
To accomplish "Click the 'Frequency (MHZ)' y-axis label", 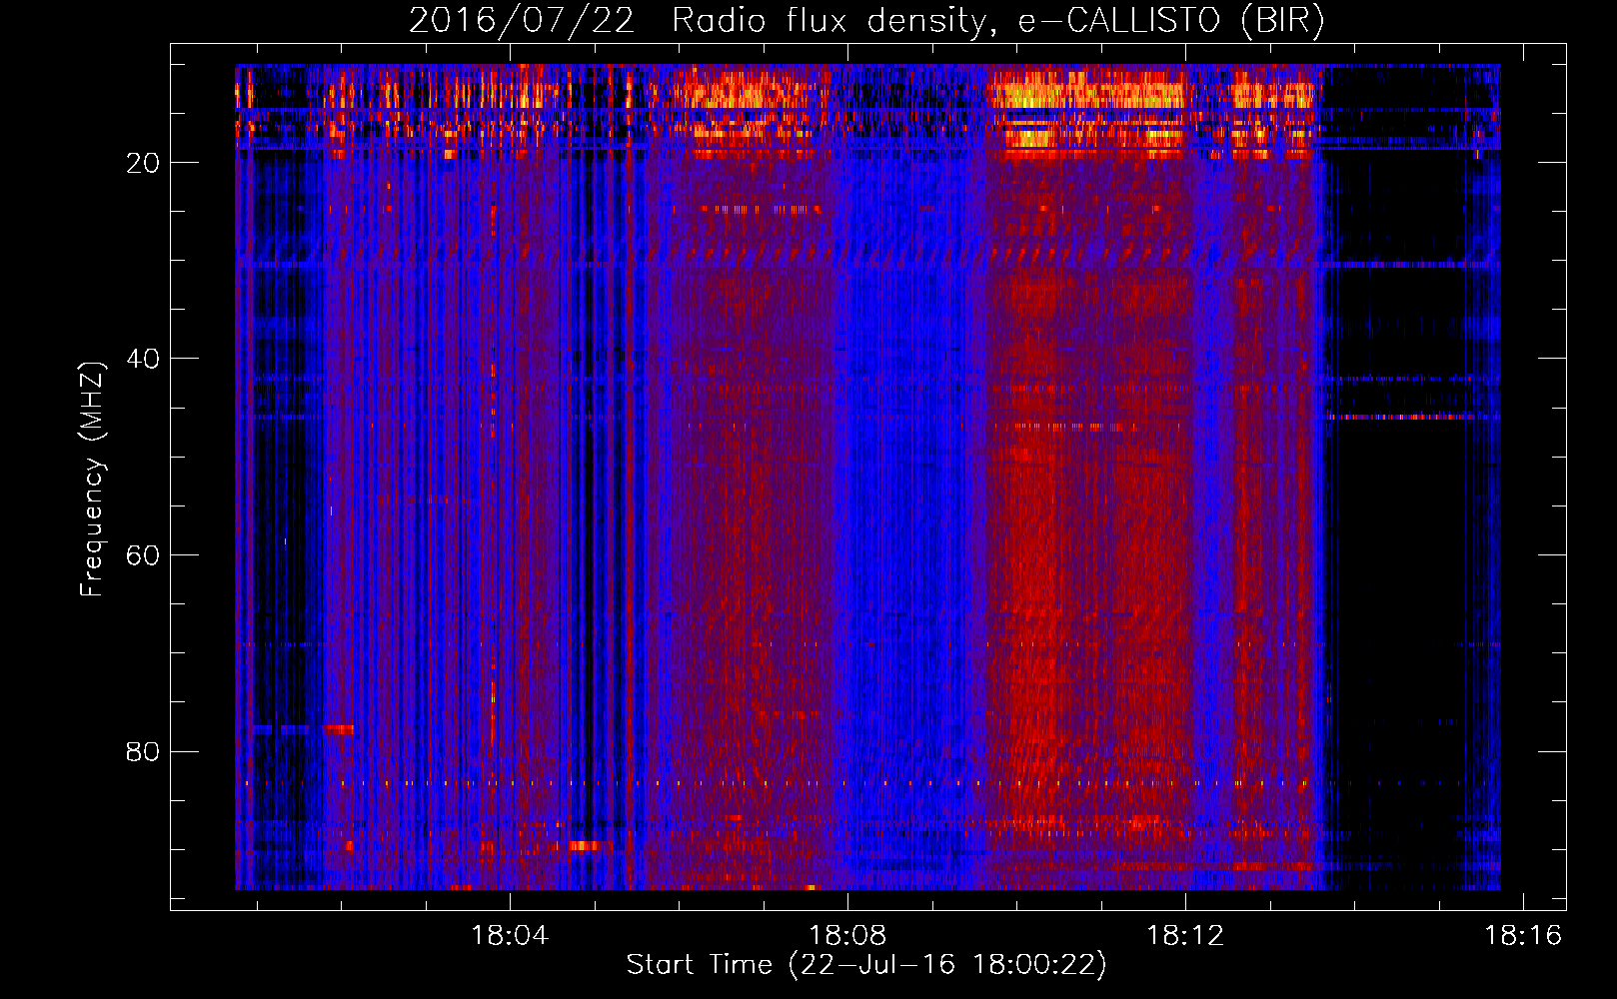I will [x=92, y=480].
